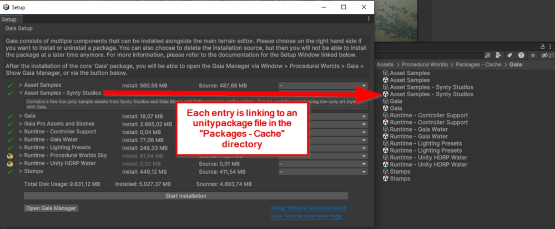
Task: Go to Assets in the Project breadcrumb
Action: pos(385,65)
